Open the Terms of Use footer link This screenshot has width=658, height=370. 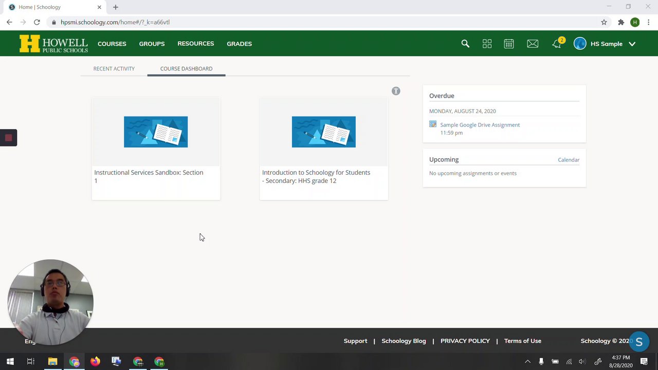[x=523, y=341]
